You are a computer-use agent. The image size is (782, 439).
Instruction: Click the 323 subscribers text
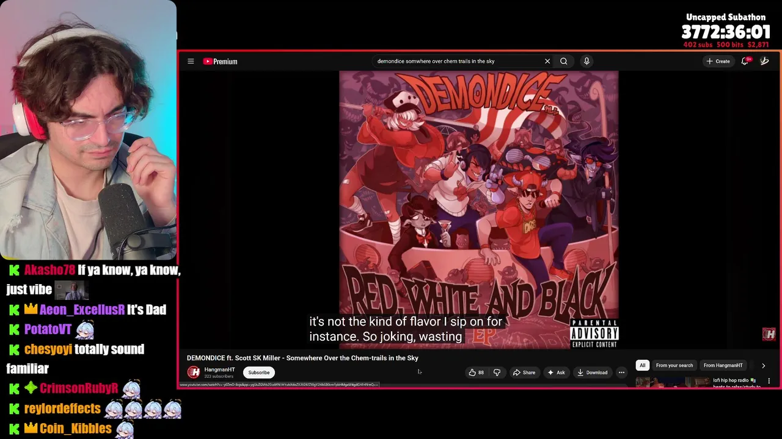[x=219, y=376]
